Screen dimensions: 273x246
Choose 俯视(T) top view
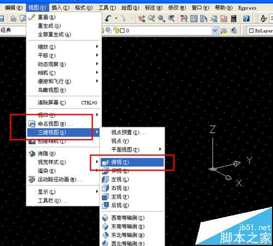tap(132, 162)
